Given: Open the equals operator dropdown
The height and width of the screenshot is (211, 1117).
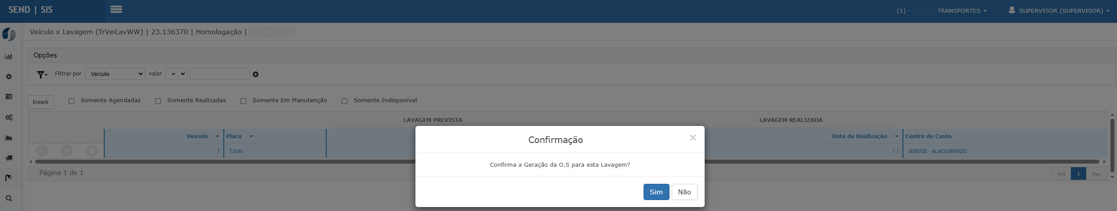Looking at the screenshot, I should [x=176, y=74].
